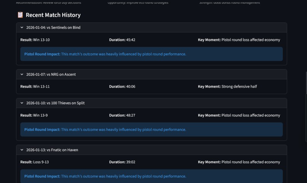
Task: Click the clipboard icon beside Recent Match History
Action: tap(20, 15)
